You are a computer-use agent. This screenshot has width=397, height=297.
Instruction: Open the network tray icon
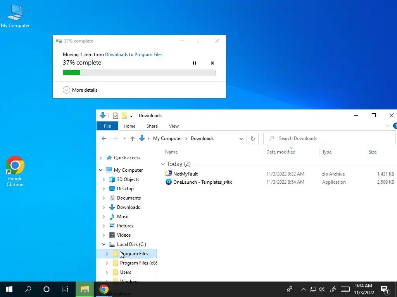(x=313, y=289)
